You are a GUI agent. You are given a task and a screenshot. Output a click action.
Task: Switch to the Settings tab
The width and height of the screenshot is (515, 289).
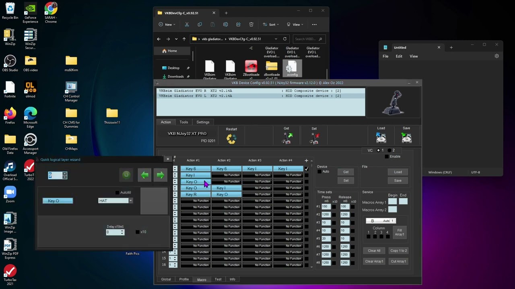(203, 122)
